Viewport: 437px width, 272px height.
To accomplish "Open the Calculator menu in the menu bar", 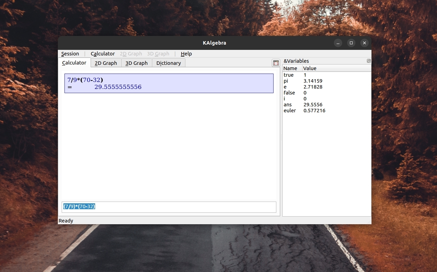I will tap(102, 54).
